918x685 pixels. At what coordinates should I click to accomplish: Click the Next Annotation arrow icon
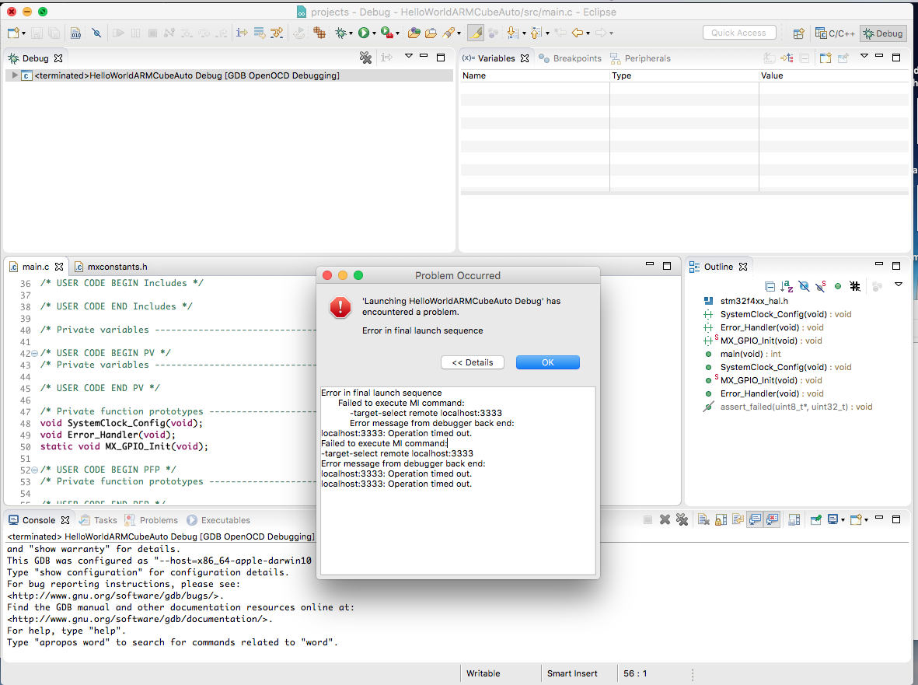512,33
